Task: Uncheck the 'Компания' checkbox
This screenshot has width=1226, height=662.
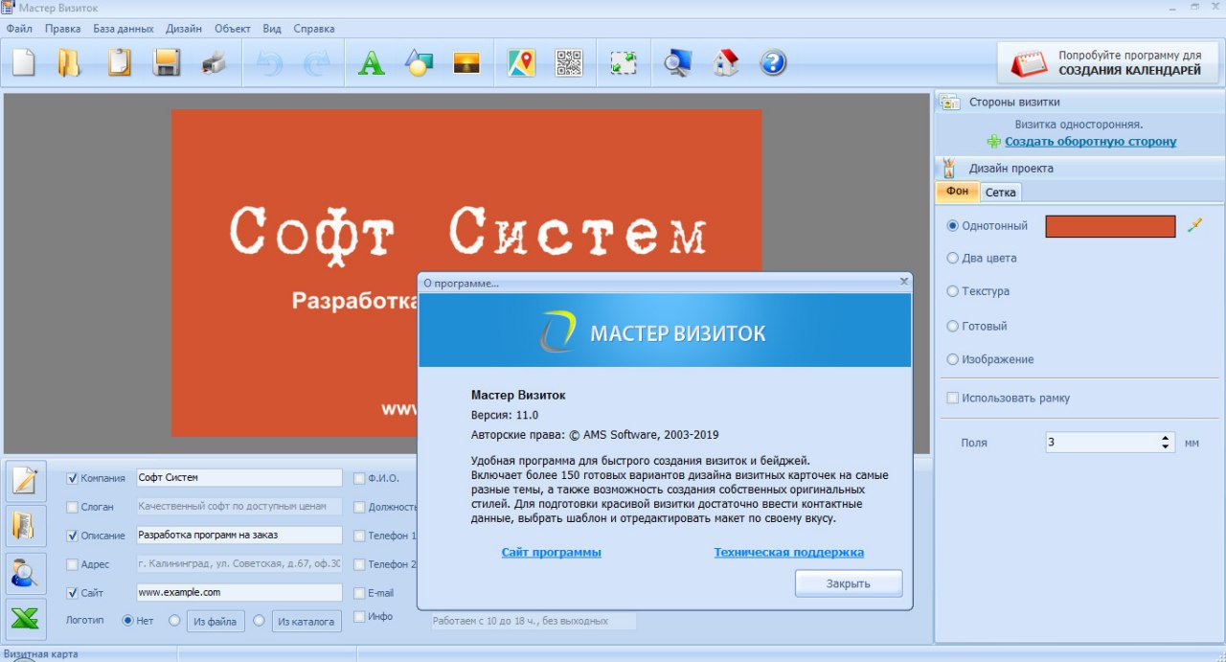Action: [73, 478]
